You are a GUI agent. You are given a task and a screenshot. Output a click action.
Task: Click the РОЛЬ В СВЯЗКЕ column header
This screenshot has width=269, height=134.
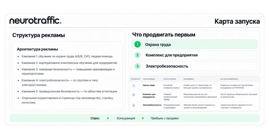pyautogui.click(x=170, y=79)
